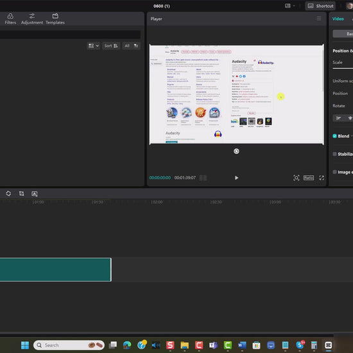This screenshot has height=353, width=353.
Task: Click the compare icon beside the duration
Action: (203, 178)
